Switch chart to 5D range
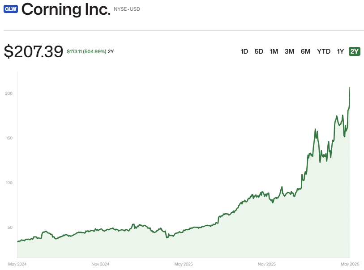 tap(259, 51)
